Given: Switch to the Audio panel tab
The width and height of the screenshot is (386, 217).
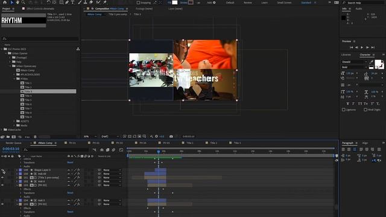Looking at the screenshot, I should (359, 8).
